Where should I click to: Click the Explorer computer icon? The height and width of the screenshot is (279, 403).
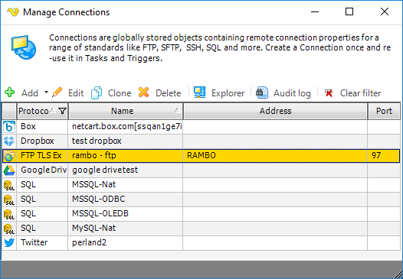point(200,92)
